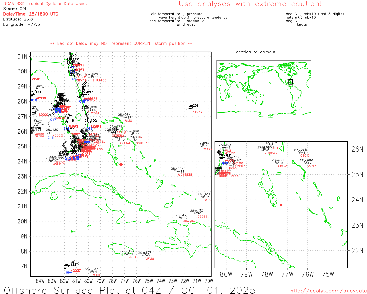Select the station circle above VRVI8
This screenshot has width=367, height=294.
tap(144, 254)
